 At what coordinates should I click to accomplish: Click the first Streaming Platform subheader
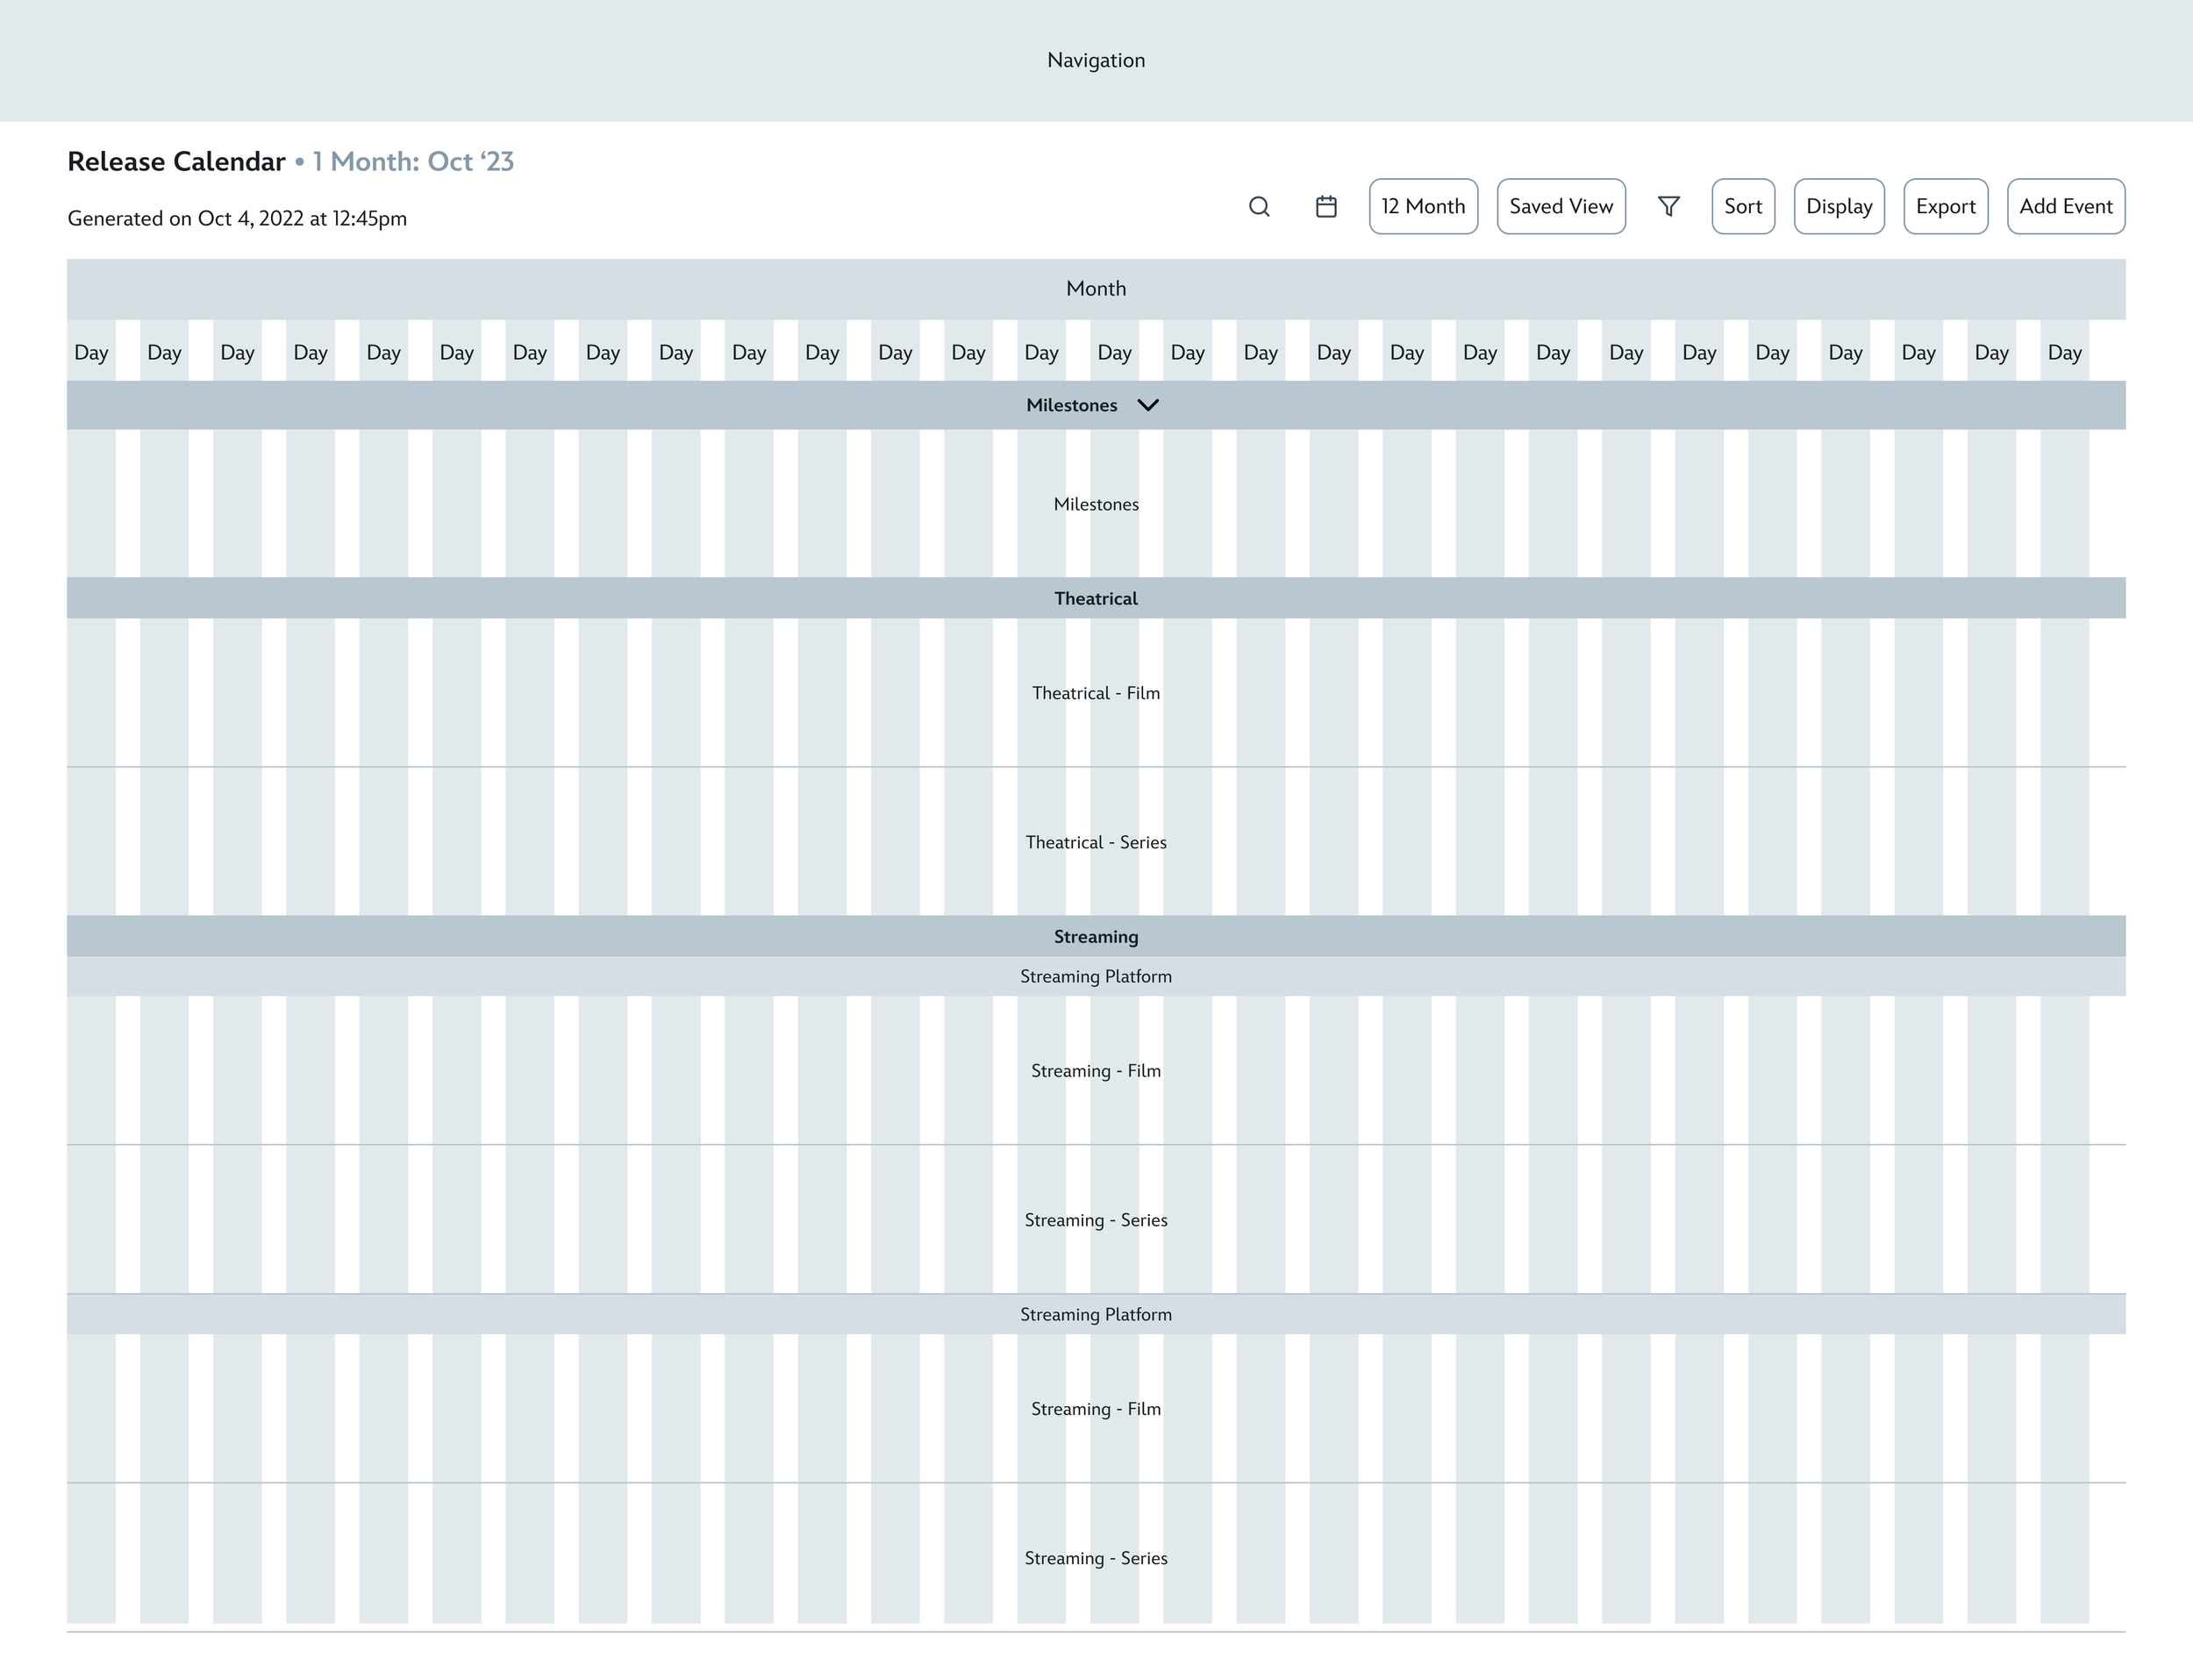(x=1096, y=976)
